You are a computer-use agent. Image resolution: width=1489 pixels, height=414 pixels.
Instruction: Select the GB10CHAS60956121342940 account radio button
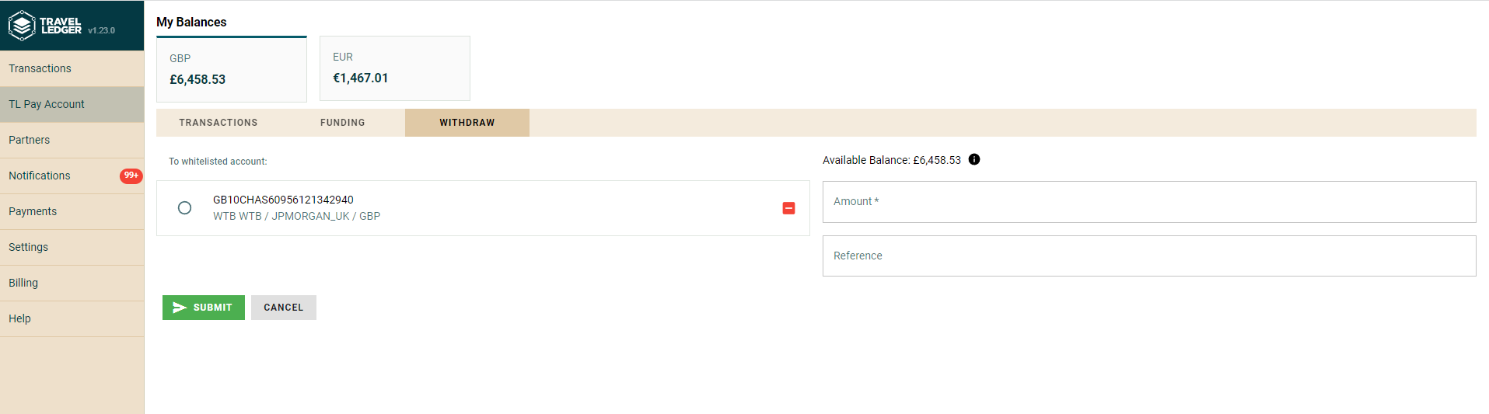[184, 208]
